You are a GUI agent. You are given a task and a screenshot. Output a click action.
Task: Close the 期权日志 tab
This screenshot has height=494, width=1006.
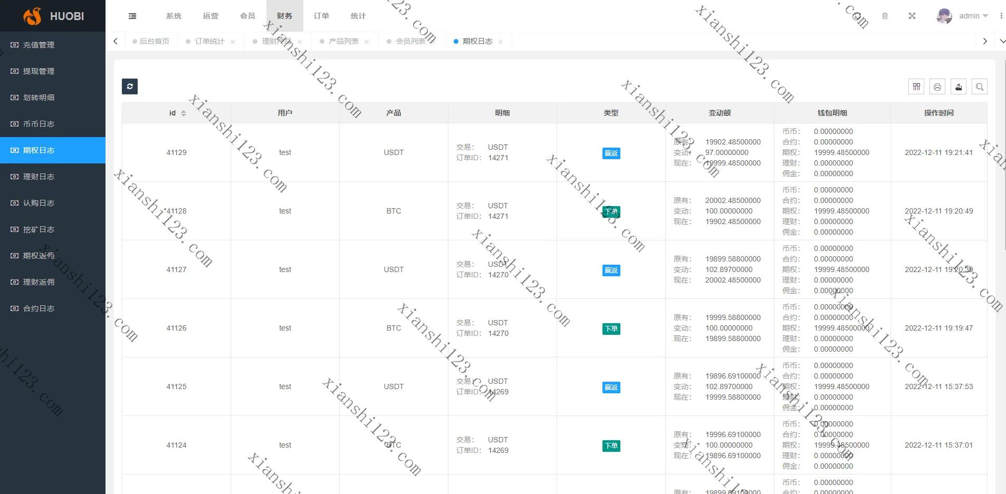coord(500,42)
